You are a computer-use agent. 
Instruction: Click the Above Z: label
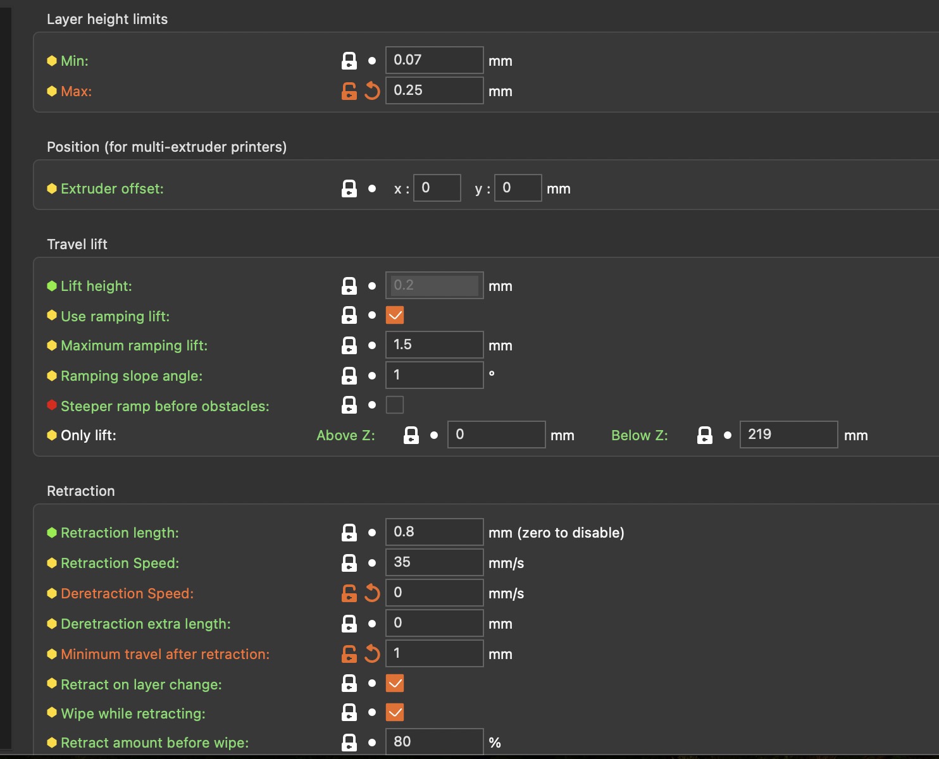point(345,435)
